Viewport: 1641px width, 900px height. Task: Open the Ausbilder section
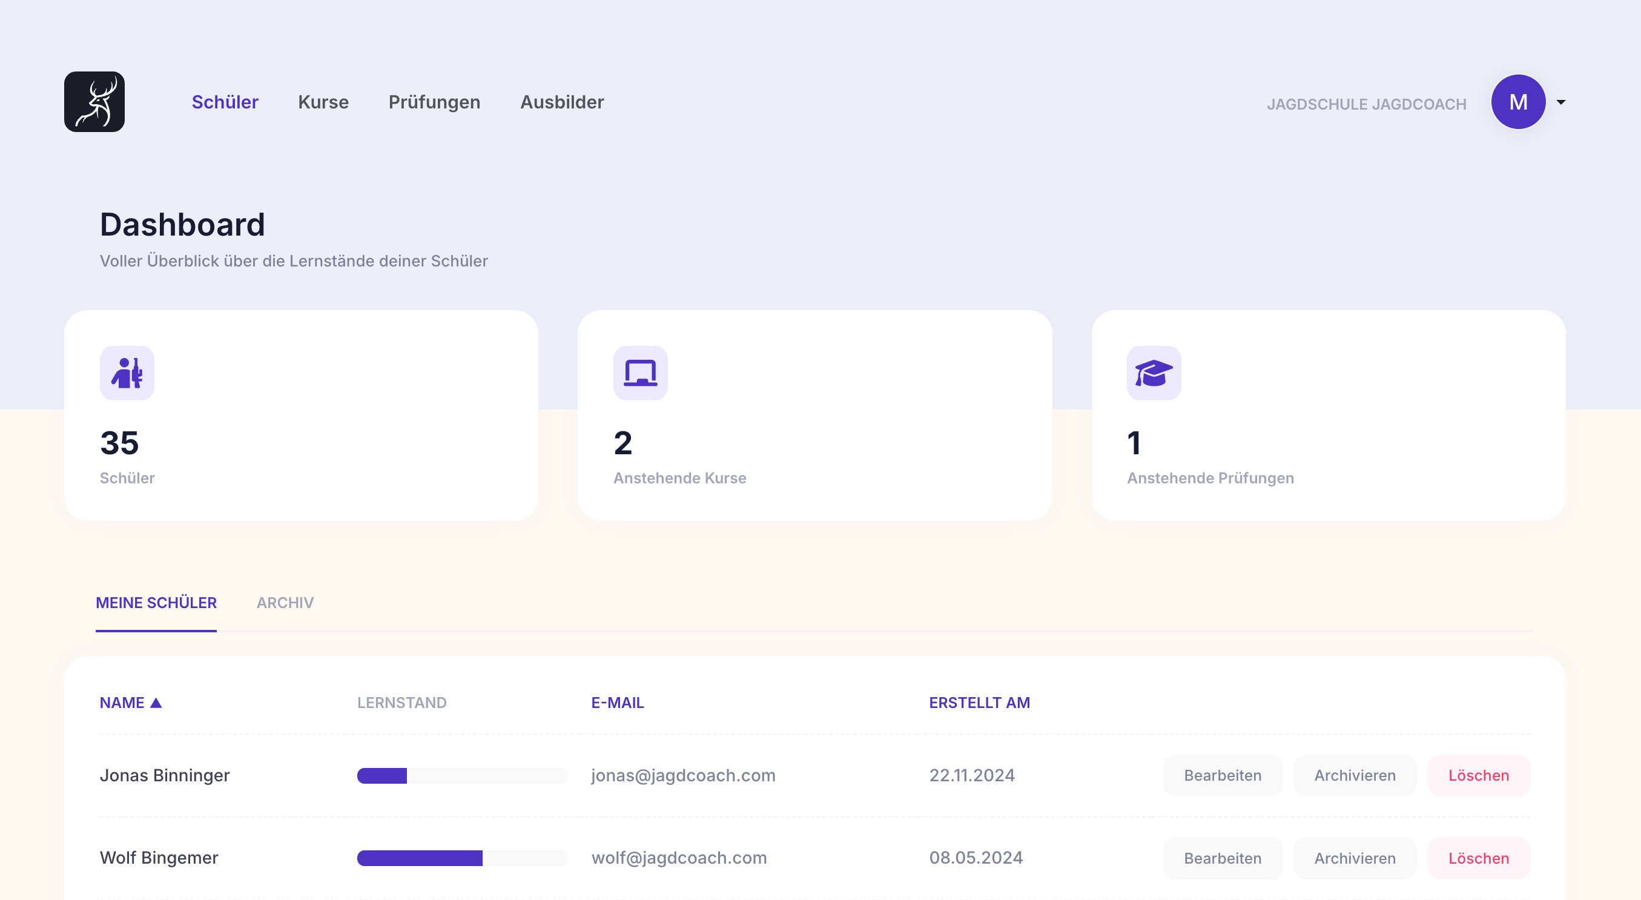(562, 102)
